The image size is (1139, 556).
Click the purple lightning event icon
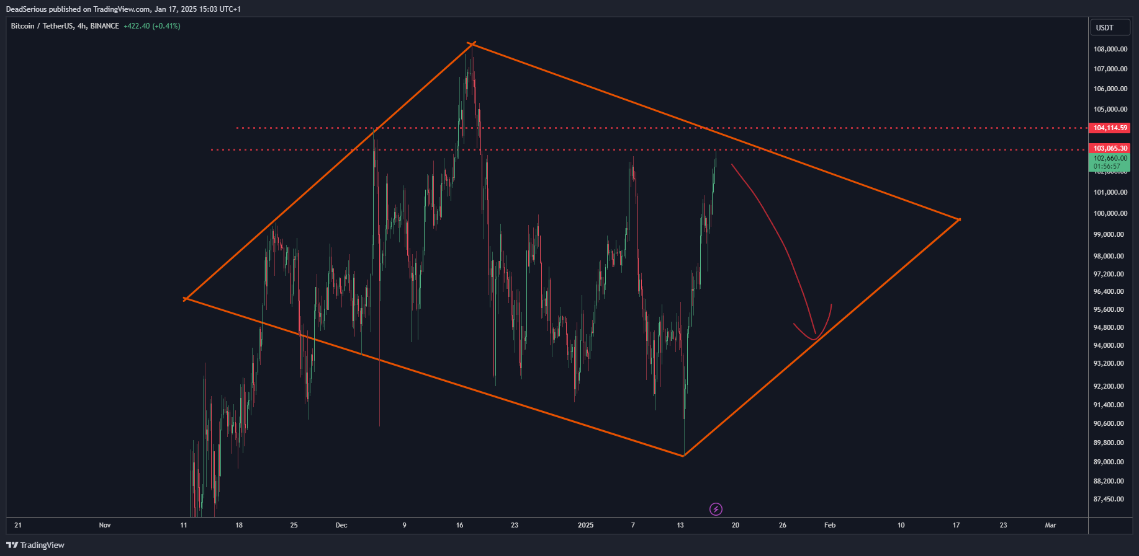(x=716, y=509)
